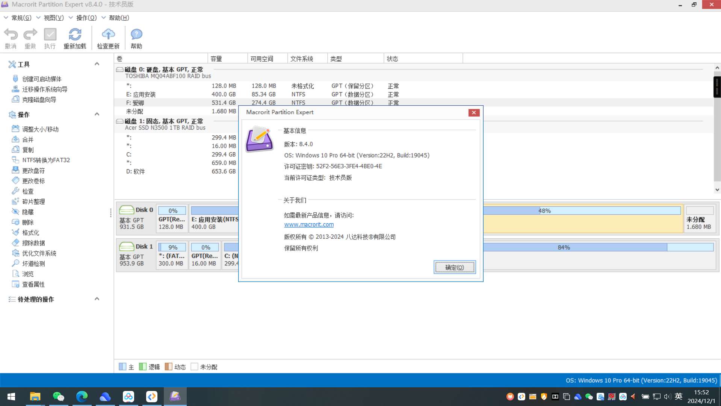Launch 迁移操作系统向导 from sidebar

click(39, 89)
